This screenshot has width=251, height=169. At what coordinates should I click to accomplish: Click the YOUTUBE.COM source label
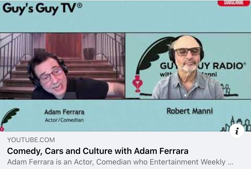(31, 140)
